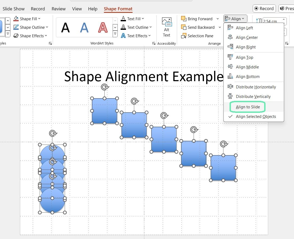Open the Text Effects dropdown

click(x=136, y=36)
